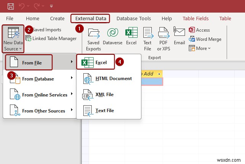Switch to the Table Fields tab
The image size is (245, 164).
tap(196, 19)
